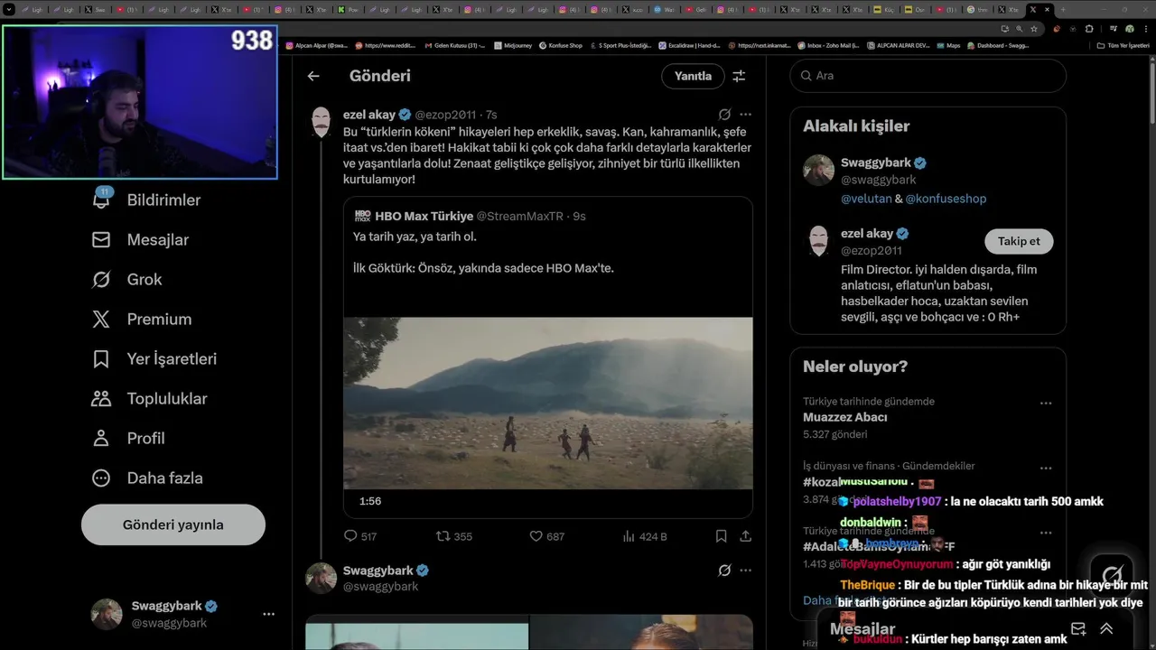Click the Grok icon on ezel akay's post
Screen dimensions: 1156x650
click(x=724, y=115)
